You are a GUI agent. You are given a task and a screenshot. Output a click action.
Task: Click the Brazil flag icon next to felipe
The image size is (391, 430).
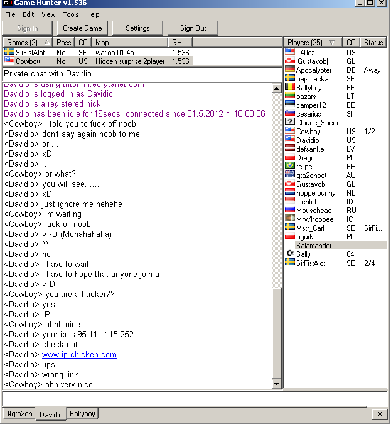[x=290, y=167]
